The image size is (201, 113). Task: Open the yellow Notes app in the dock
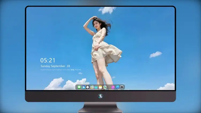pos(100,87)
